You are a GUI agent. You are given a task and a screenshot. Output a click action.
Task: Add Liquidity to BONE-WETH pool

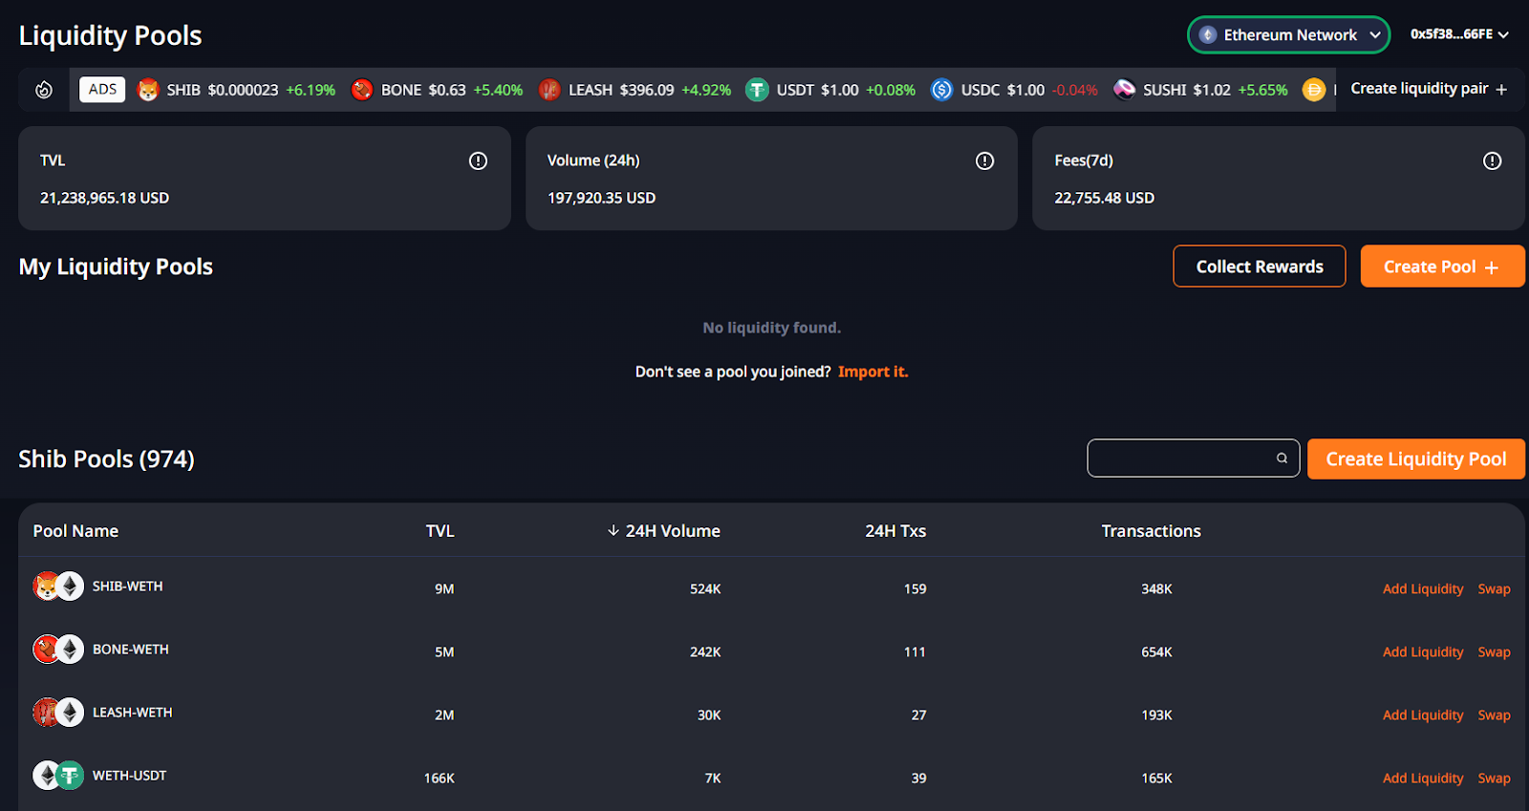point(1423,651)
